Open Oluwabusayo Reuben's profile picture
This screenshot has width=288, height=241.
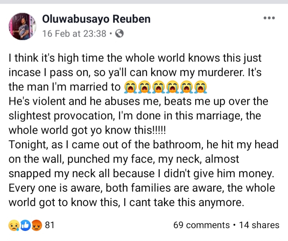point(22,26)
